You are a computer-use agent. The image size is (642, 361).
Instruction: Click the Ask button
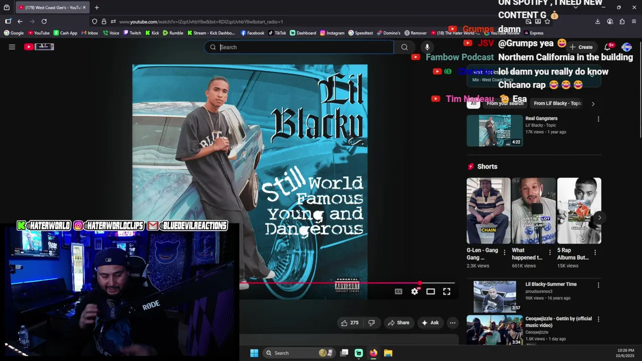point(430,323)
